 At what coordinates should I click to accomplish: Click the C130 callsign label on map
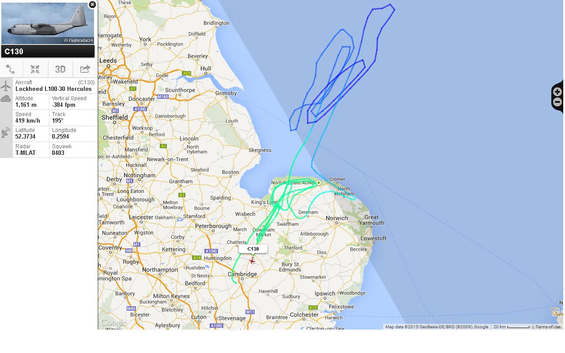tap(253, 249)
